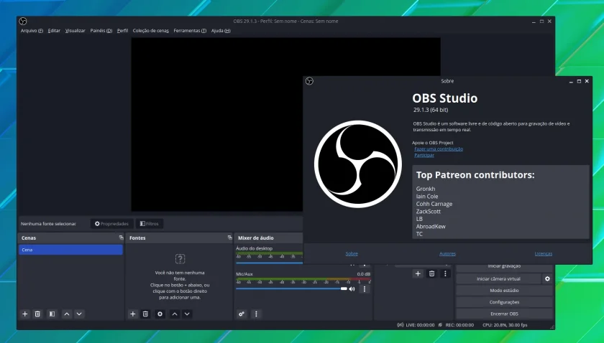Open scene filters icon in Cenas panel

[52, 314]
